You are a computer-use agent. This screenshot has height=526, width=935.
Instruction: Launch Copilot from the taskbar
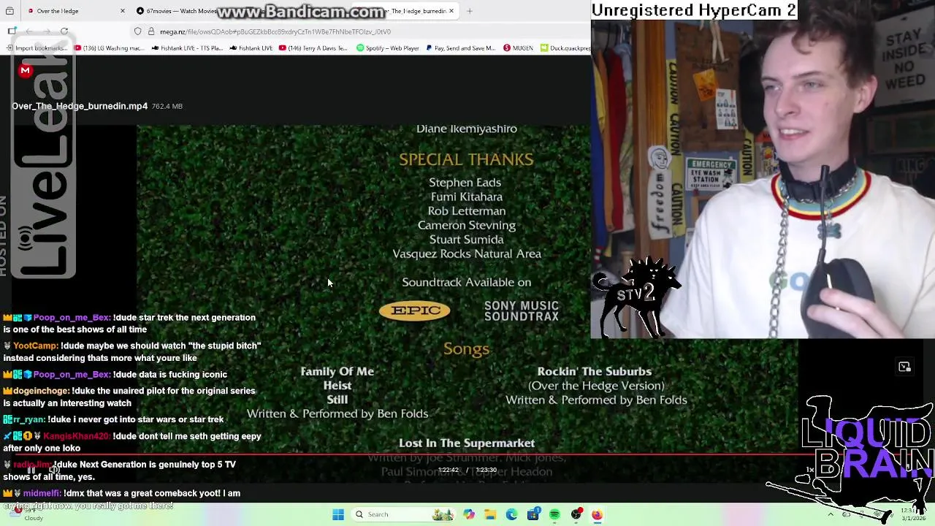click(x=469, y=514)
